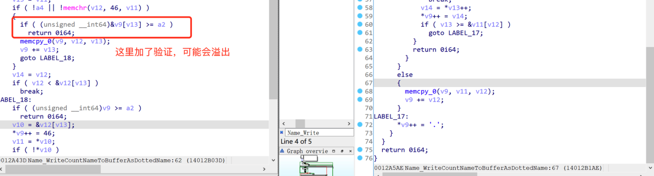Click left pane status address 14012B03D
Screen dimensions: 654x176
click(206, 160)
